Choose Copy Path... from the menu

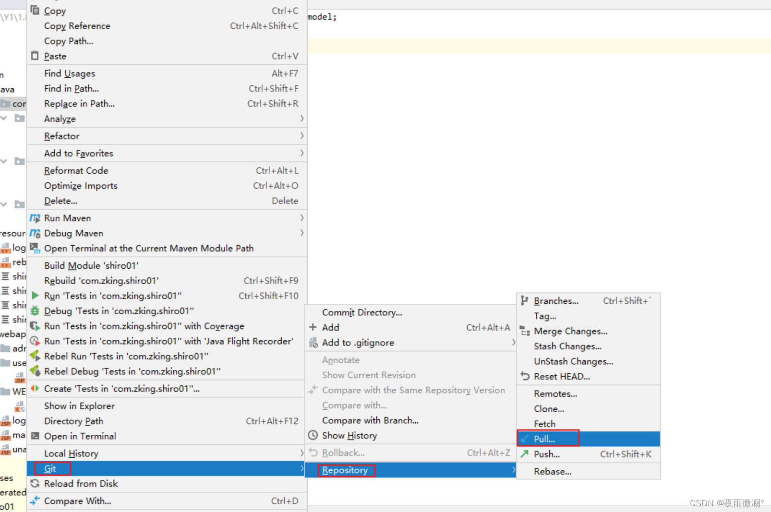167,41
